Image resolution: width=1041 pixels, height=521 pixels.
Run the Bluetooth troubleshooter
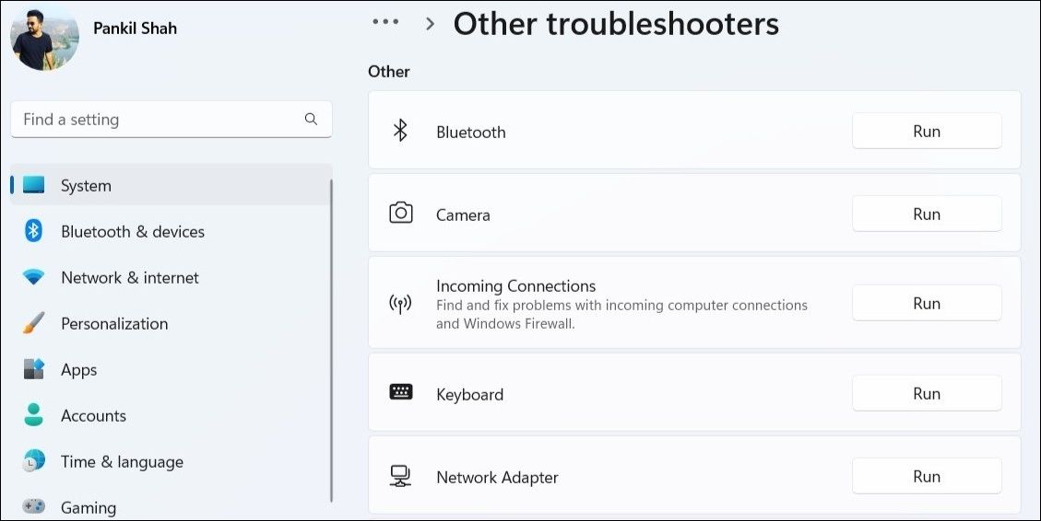coord(926,131)
